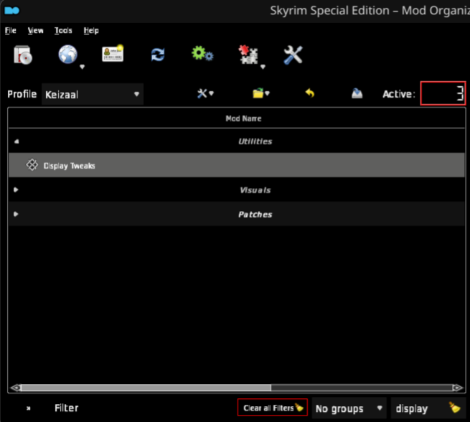Open the dropdown arrow beside the globe icon
Image resolution: width=470 pixels, height=422 pixels.
(82, 67)
